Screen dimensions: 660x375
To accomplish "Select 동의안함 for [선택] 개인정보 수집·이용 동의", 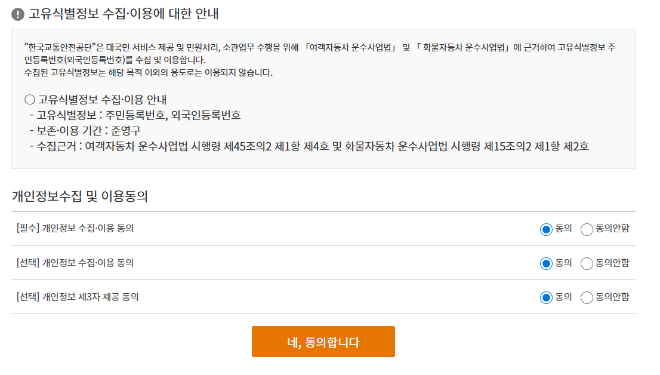I will tap(587, 263).
